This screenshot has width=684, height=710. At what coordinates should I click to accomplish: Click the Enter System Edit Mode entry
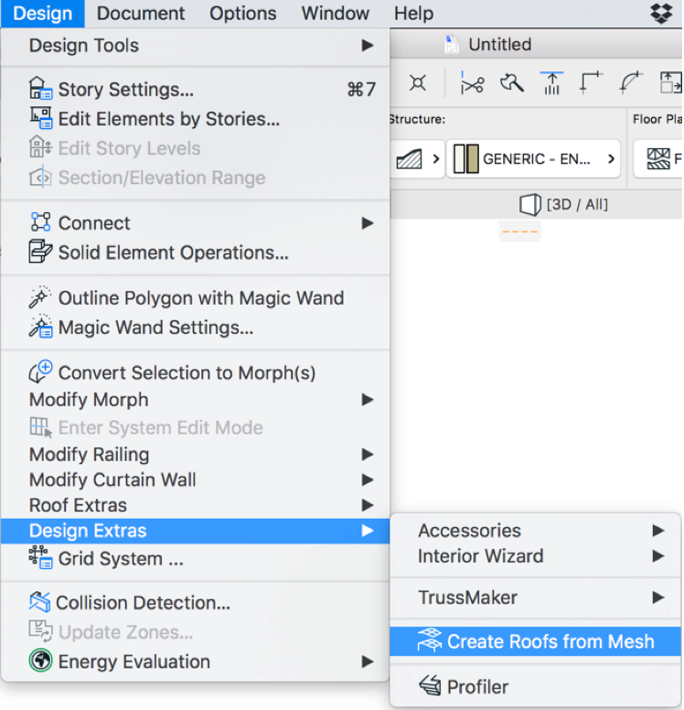(195, 427)
